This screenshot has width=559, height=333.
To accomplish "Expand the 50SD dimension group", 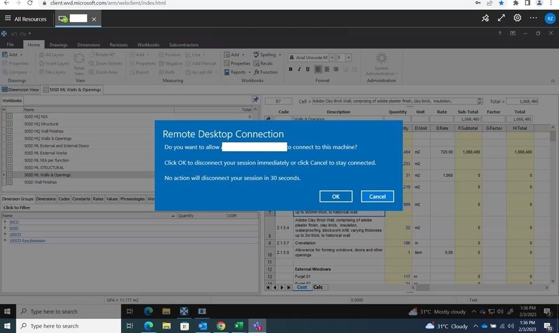I will pos(5,228).
